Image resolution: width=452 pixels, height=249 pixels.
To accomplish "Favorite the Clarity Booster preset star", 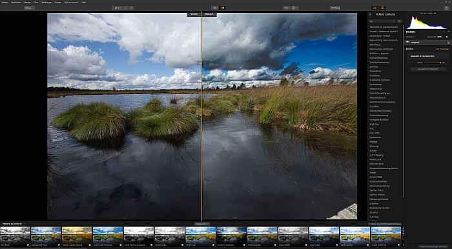I will (x=275, y=245).
